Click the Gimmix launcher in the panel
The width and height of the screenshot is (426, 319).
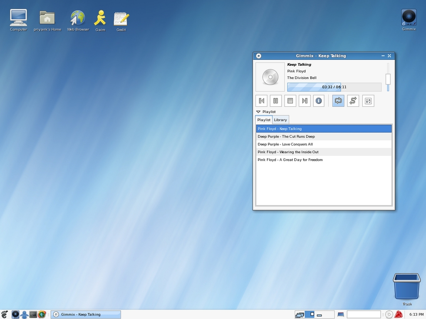pyautogui.click(x=15, y=314)
